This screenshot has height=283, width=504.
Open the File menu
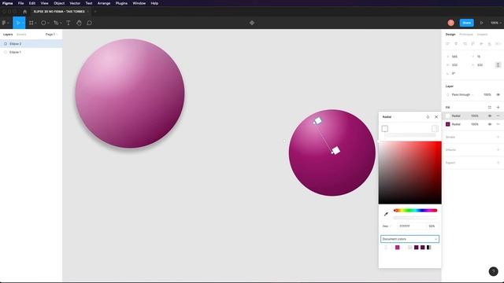(21, 3)
